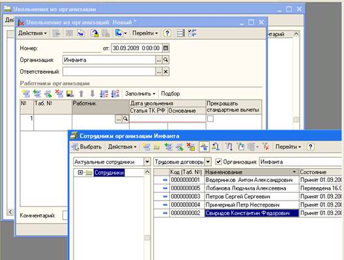Image resolution: width=344 pixels, height=260 pixels.
Task: Open the input-on-basis dropdown icon
Action: [121, 33]
